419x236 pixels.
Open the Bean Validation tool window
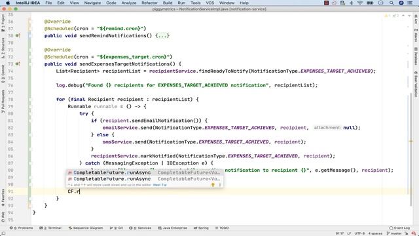[416, 84]
